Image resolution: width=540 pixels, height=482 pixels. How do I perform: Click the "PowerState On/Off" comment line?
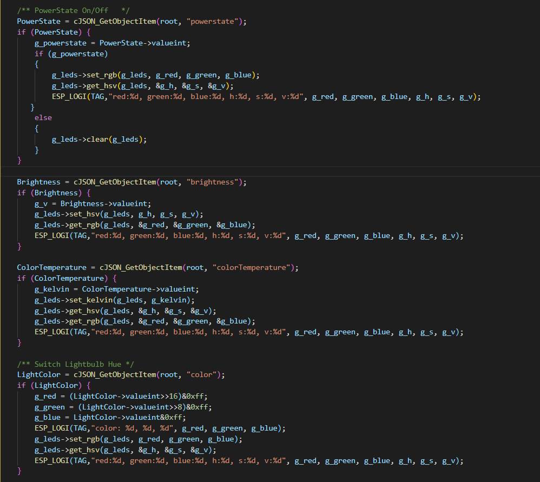[x=74, y=11]
